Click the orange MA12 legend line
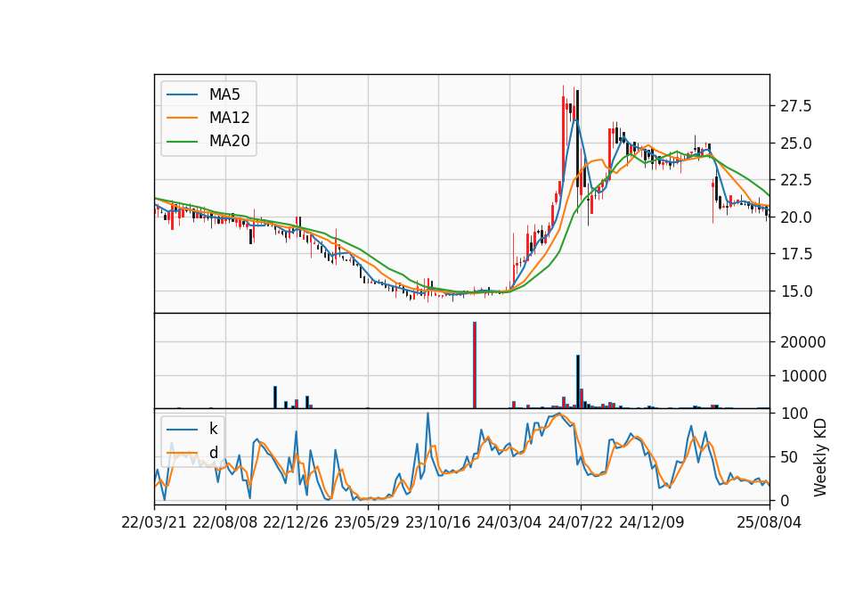The height and width of the screenshot is (615, 855). [182, 118]
